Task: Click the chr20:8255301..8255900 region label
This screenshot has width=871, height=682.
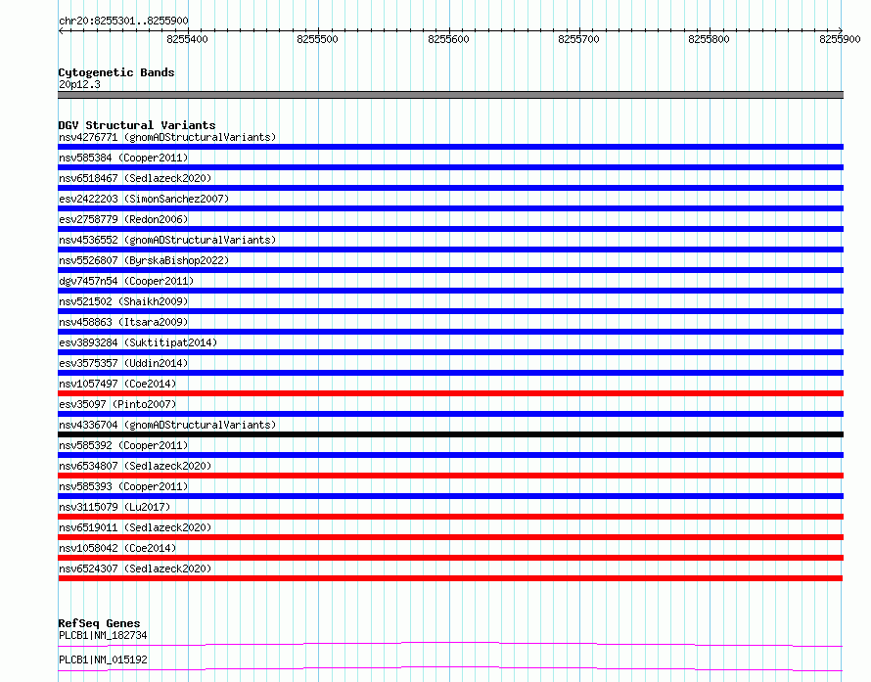Action: click(x=123, y=21)
